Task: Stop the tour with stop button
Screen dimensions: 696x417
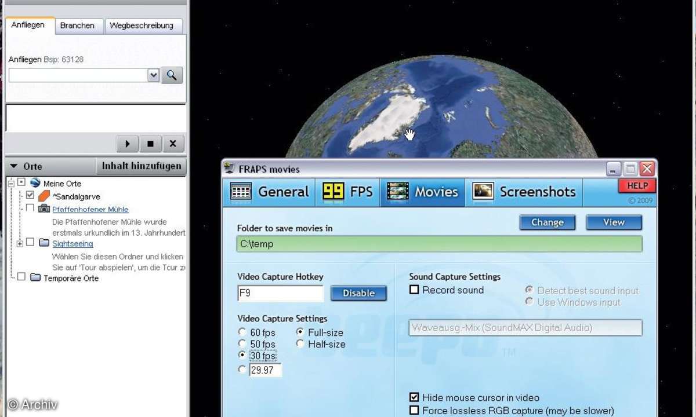Action: click(x=150, y=144)
